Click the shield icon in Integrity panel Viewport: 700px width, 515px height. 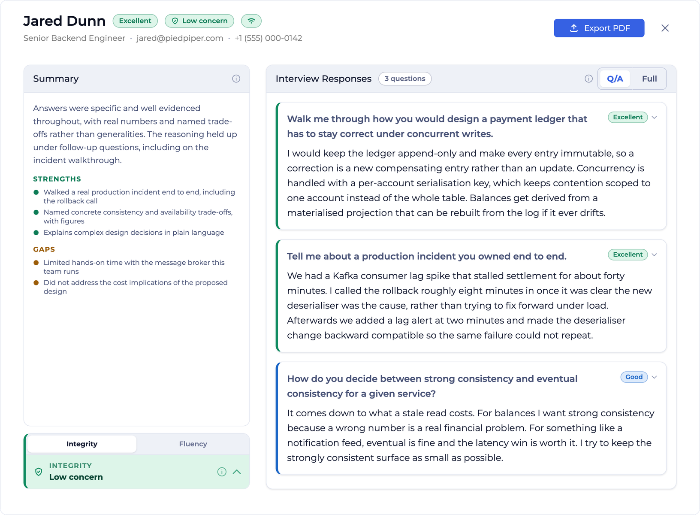tap(39, 472)
